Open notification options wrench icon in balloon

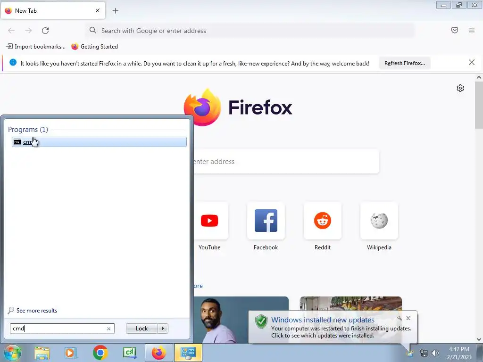(x=400, y=318)
